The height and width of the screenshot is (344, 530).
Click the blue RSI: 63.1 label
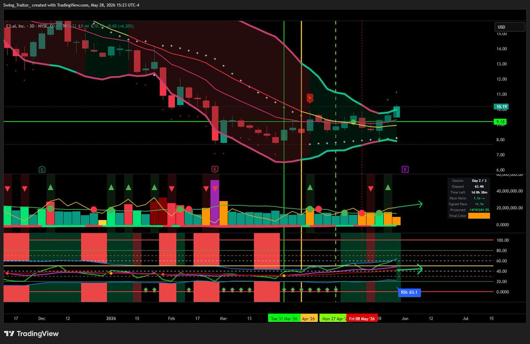coord(409,292)
